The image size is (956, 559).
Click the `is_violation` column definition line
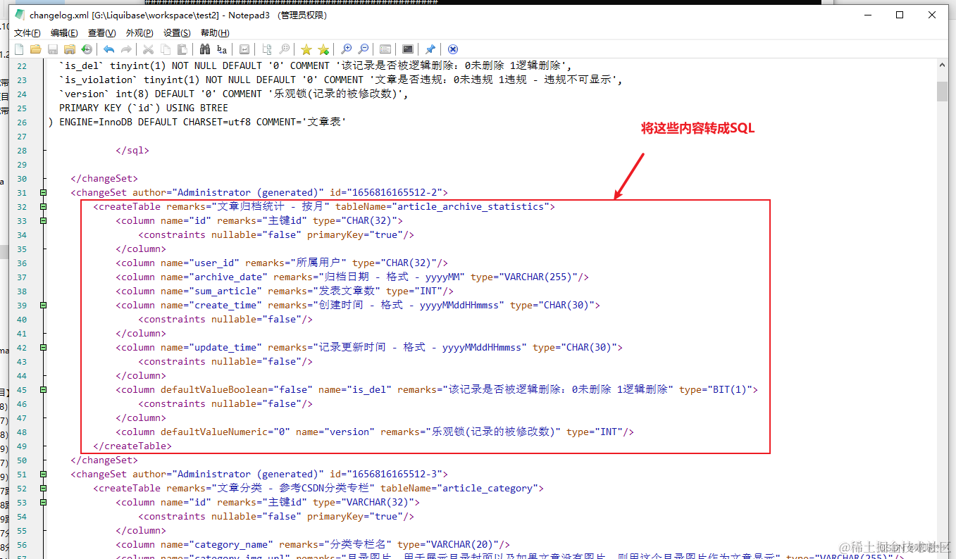pos(341,80)
